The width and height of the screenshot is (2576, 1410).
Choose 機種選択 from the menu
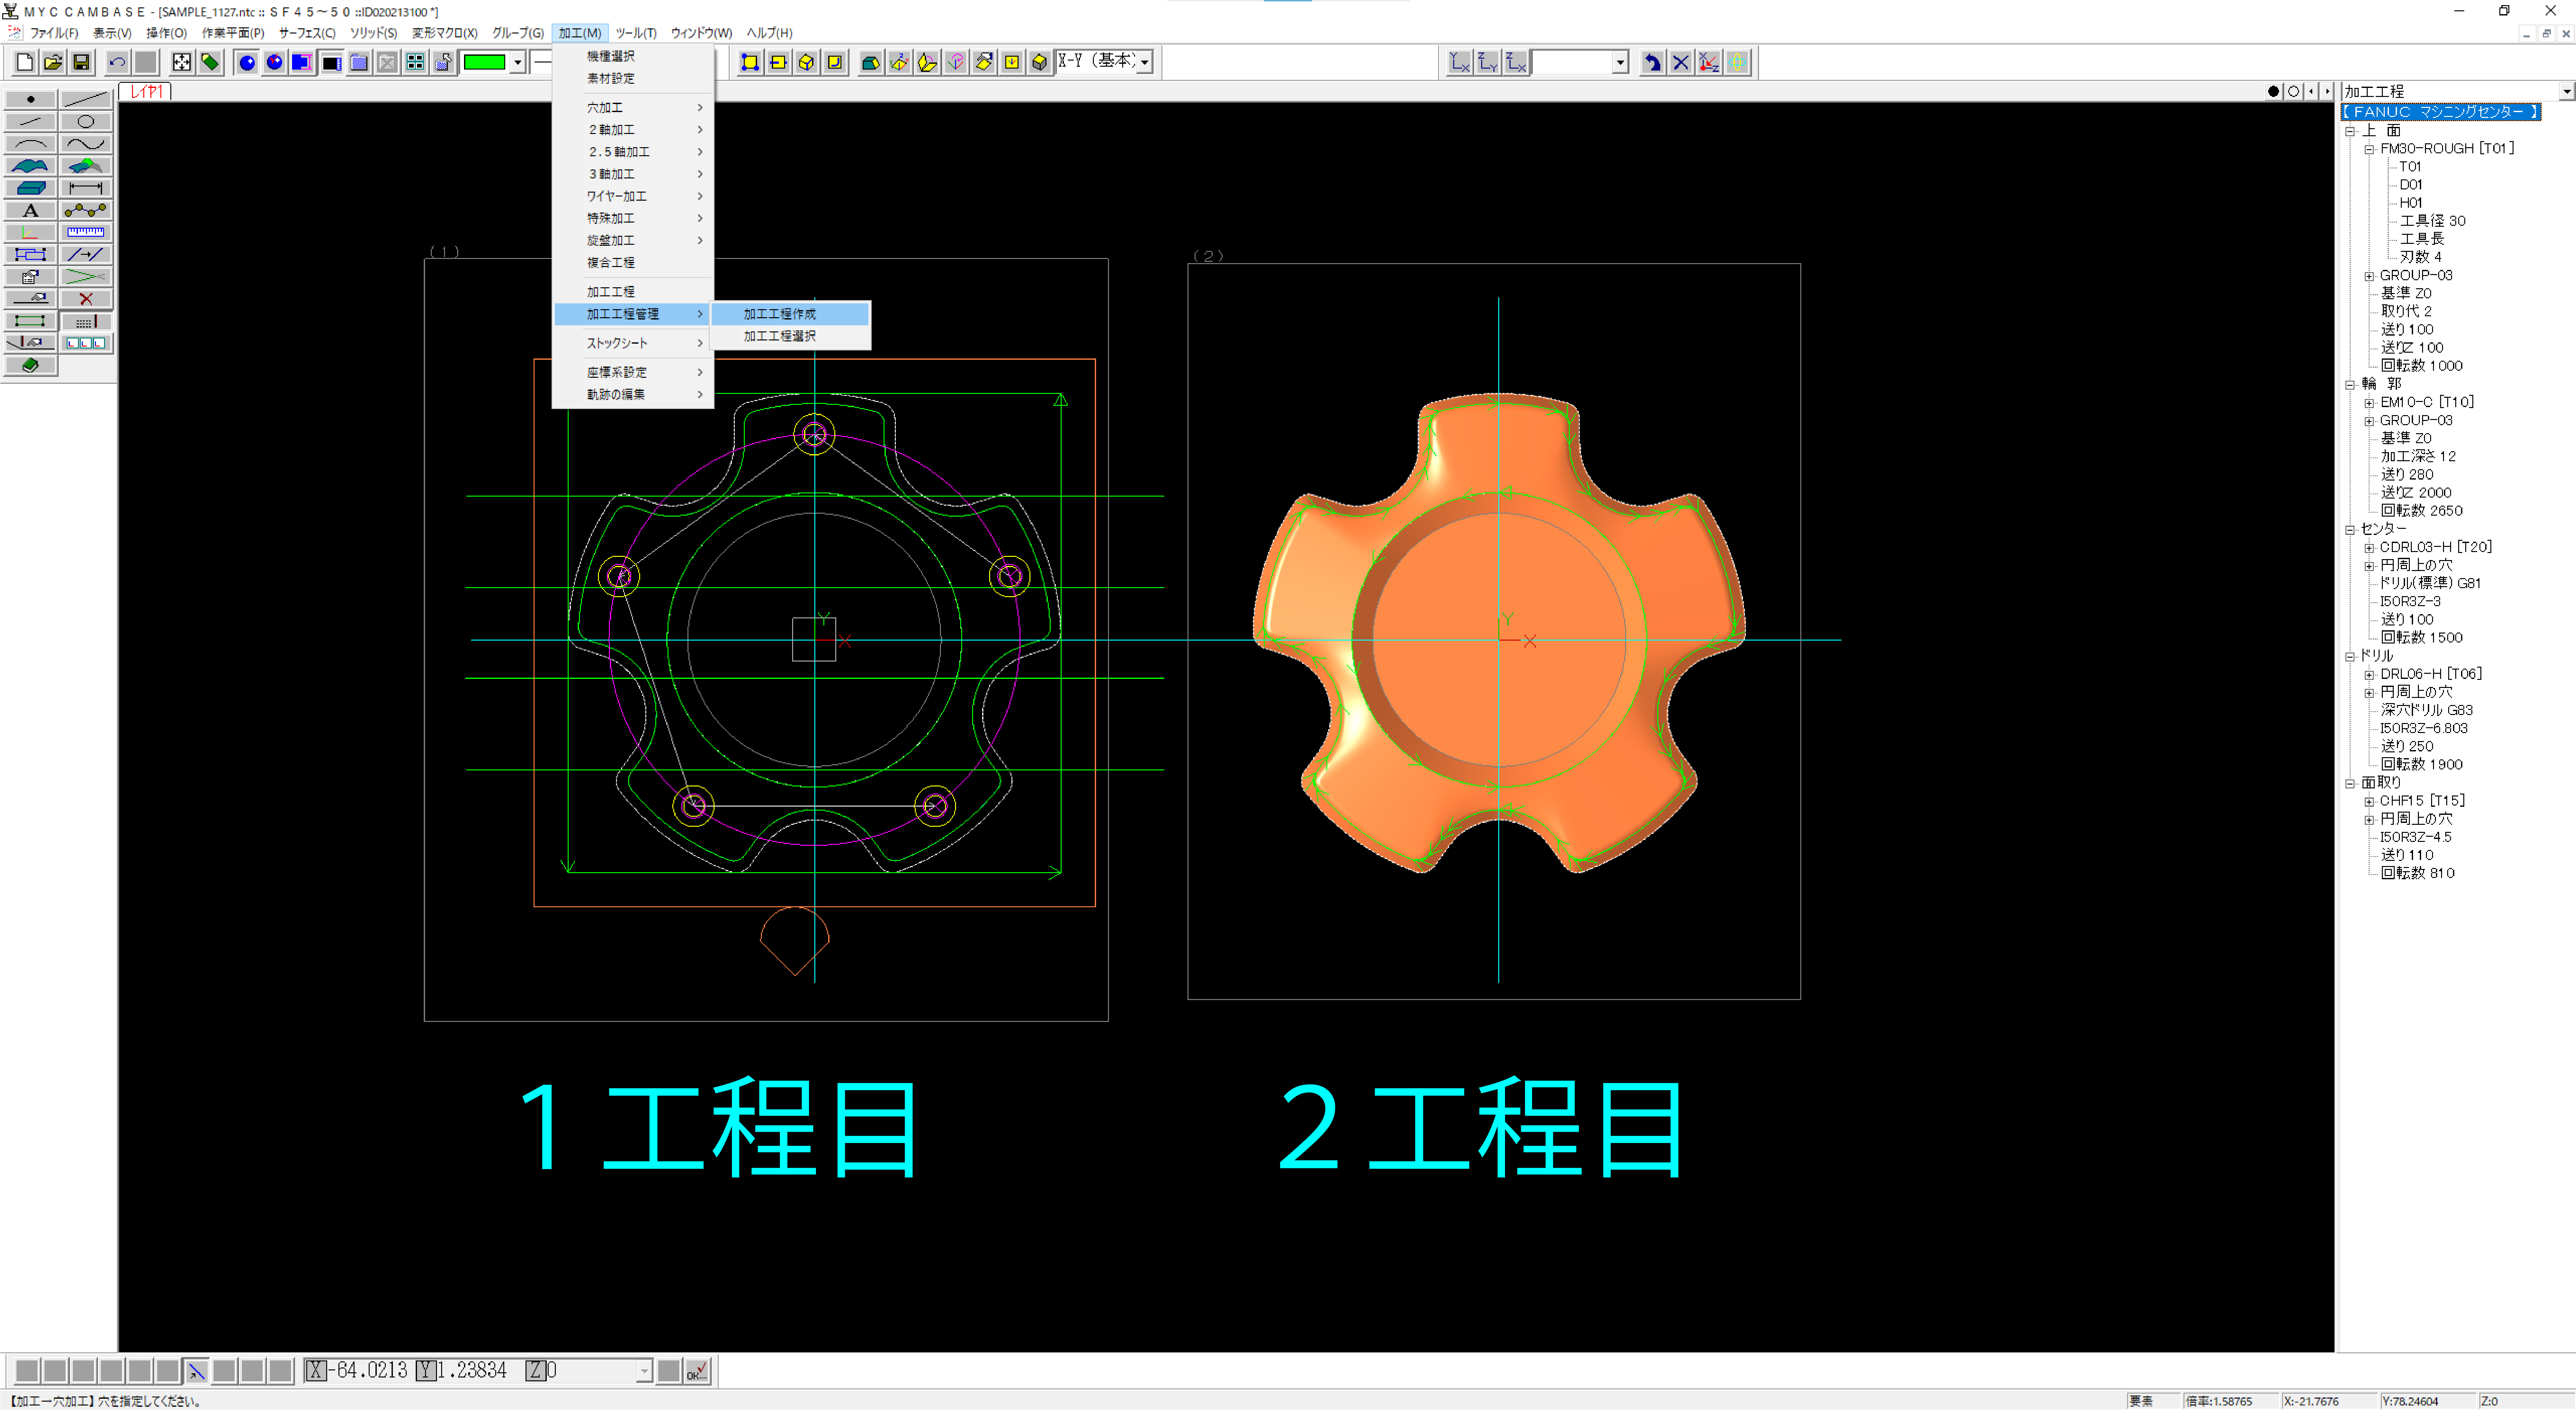633,56
